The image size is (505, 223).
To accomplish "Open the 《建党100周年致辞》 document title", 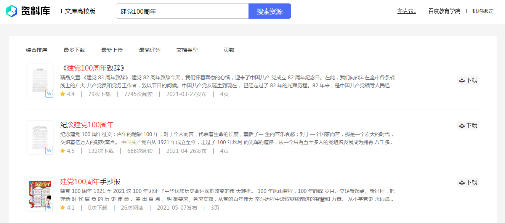I will pyautogui.click(x=93, y=68).
